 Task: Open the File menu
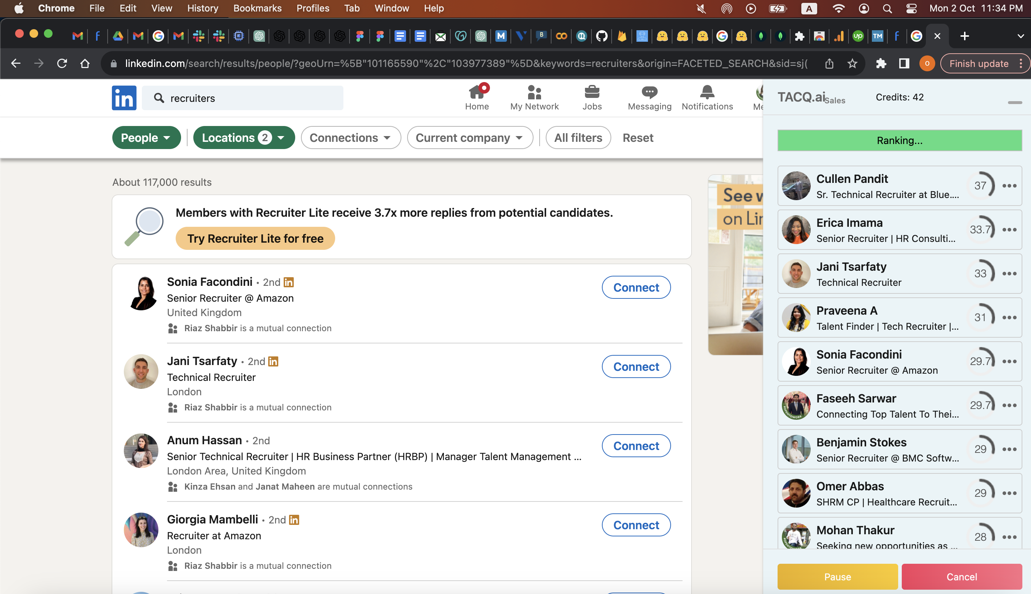(x=96, y=9)
